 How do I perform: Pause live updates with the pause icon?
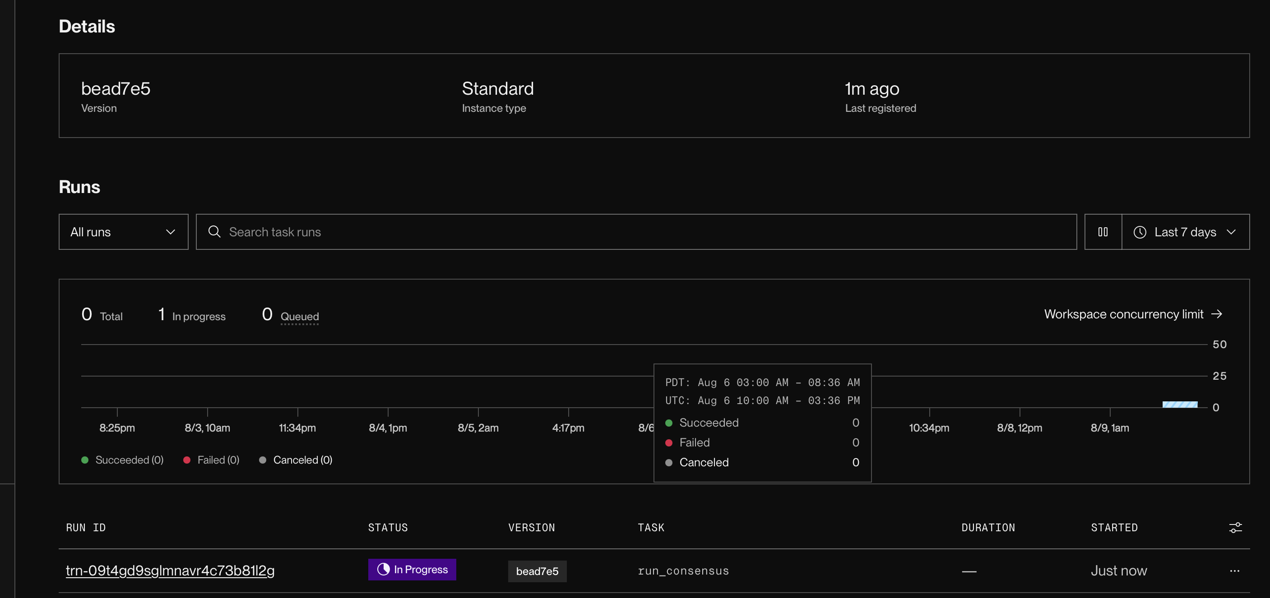1103,231
